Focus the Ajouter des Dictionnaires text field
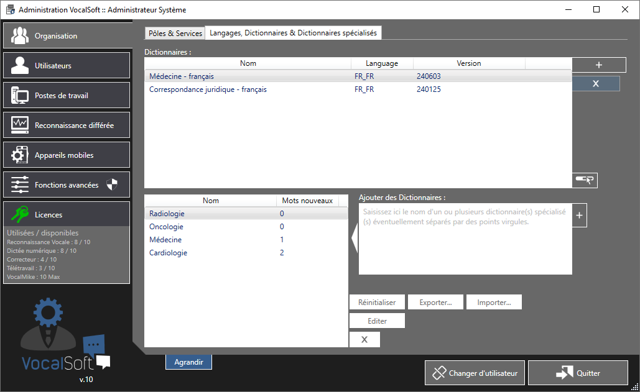The image size is (640, 392). pos(465,239)
